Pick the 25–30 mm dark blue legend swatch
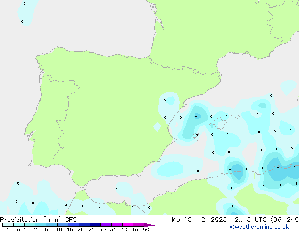The width and height of the screenshot is (299, 231). click(95, 225)
